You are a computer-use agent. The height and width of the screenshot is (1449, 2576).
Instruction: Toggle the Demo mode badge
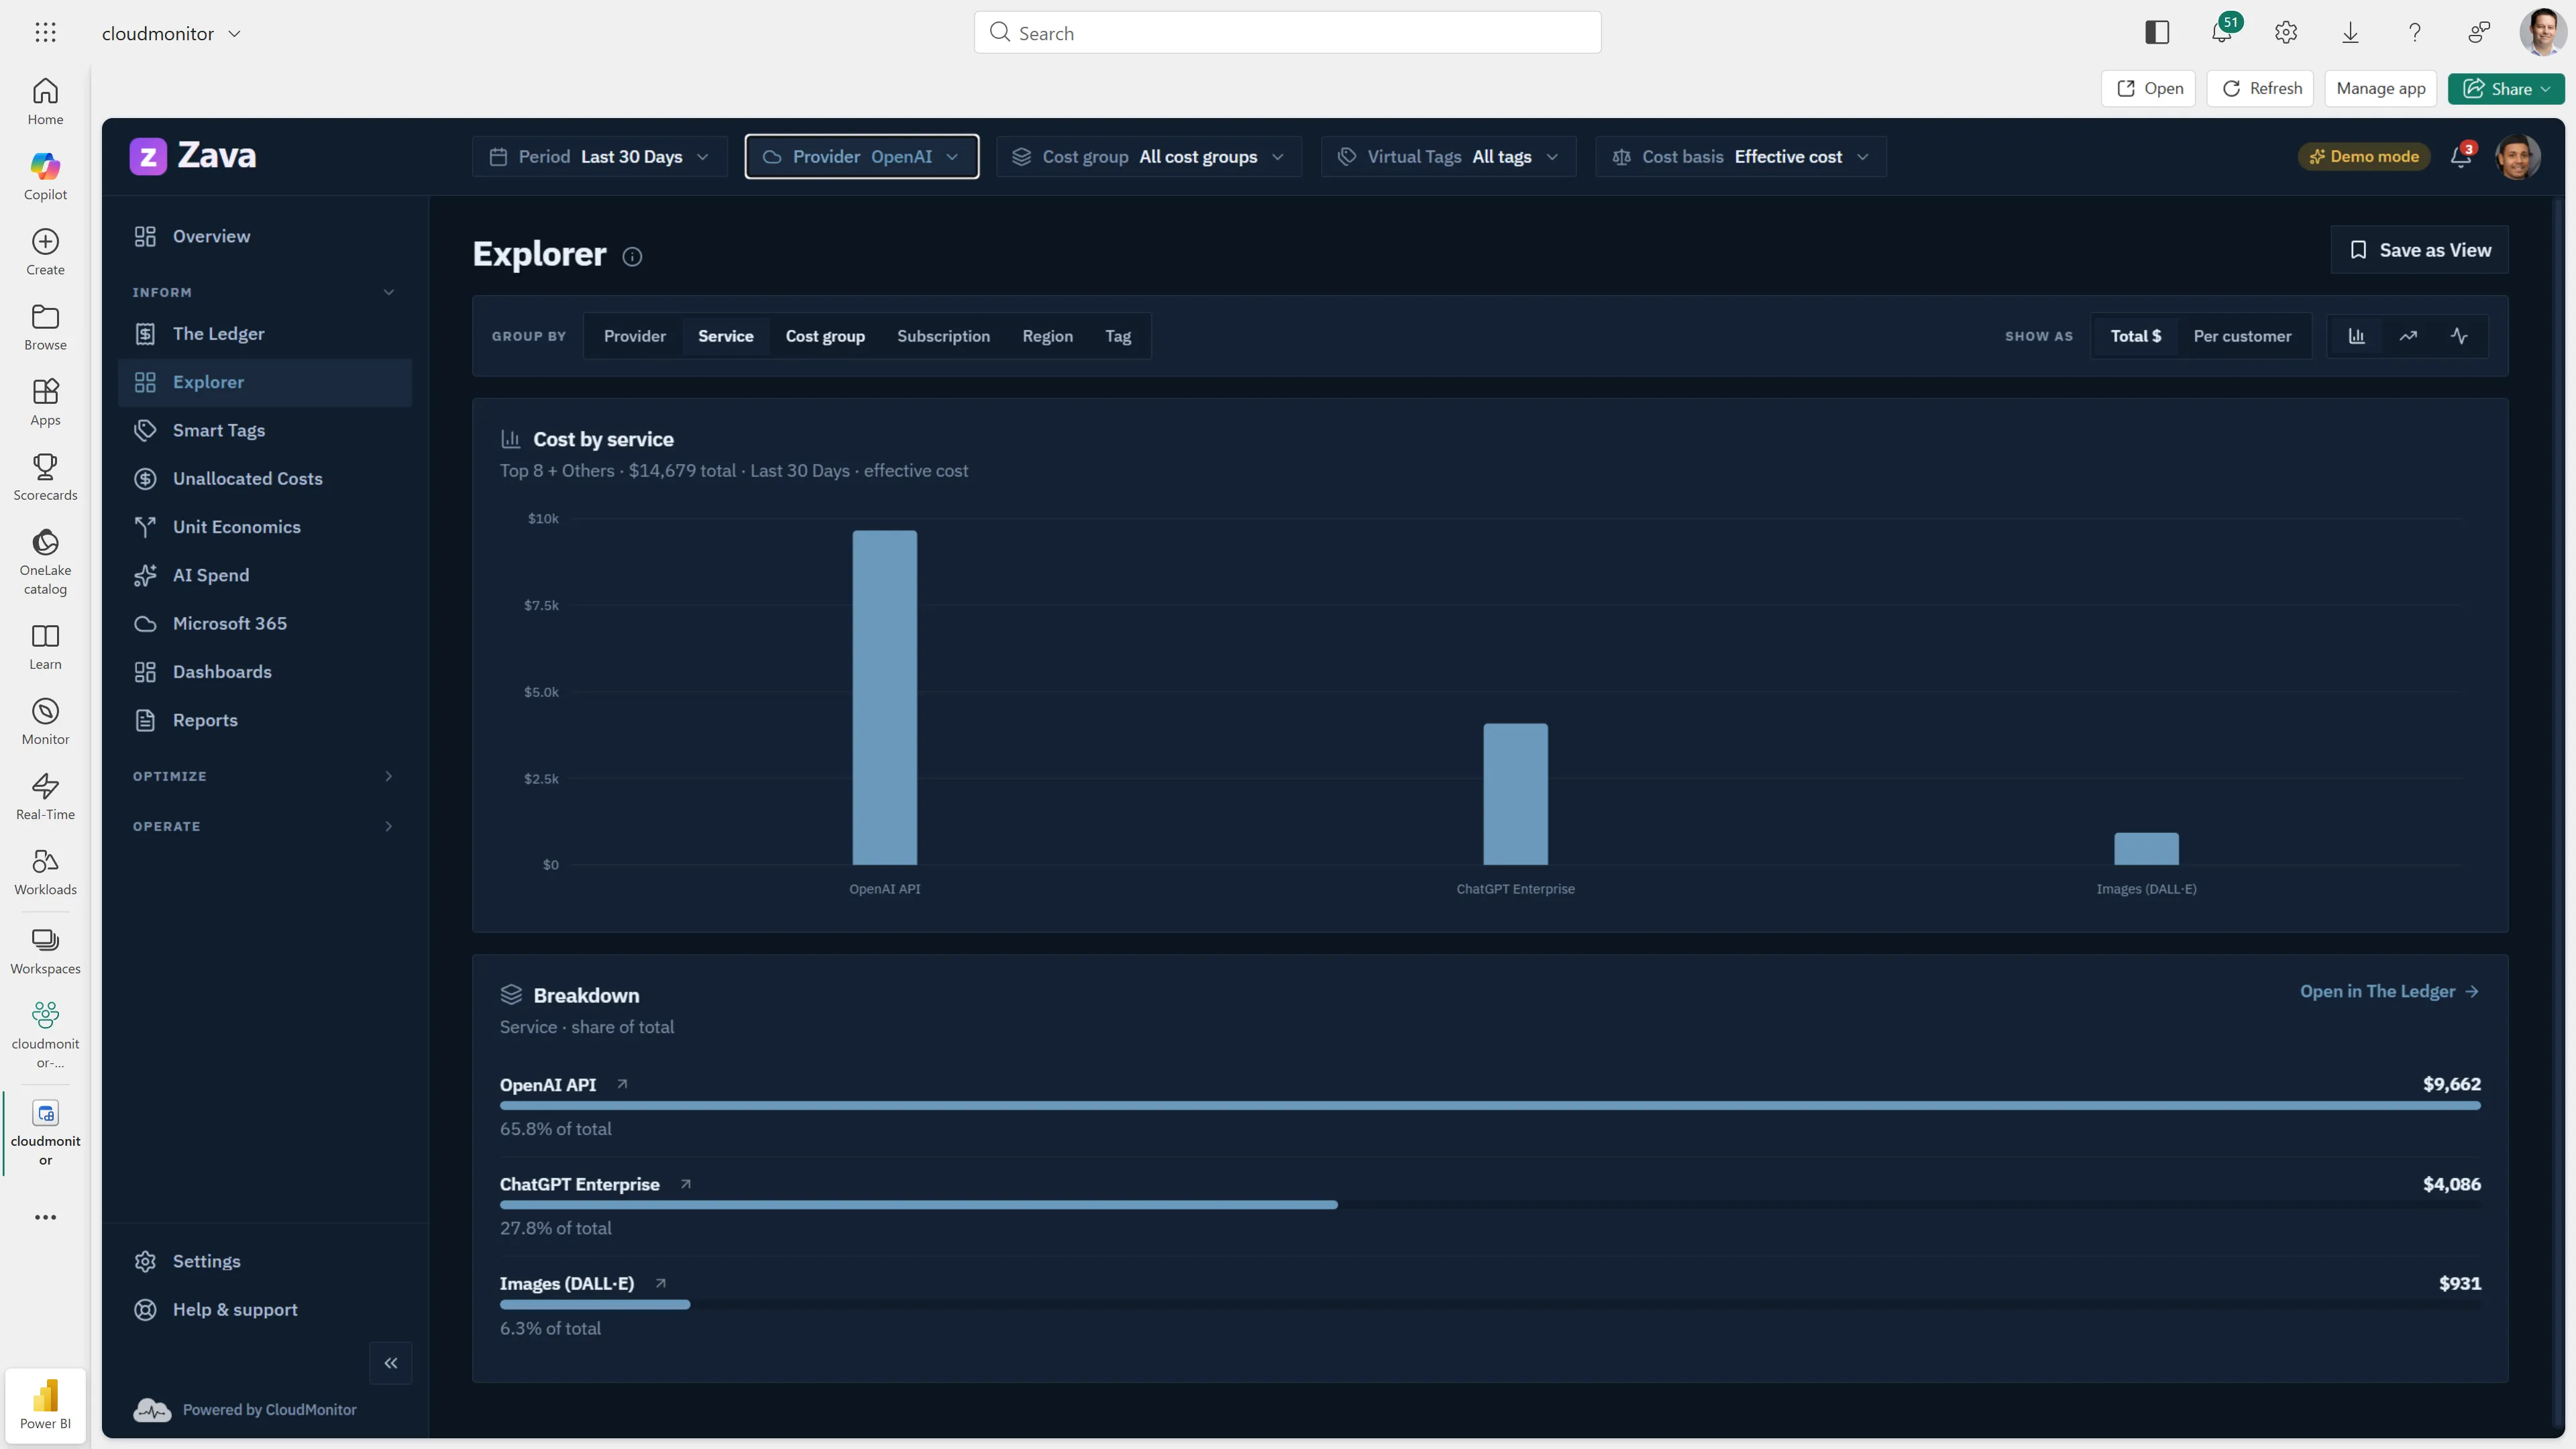coord(2364,156)
